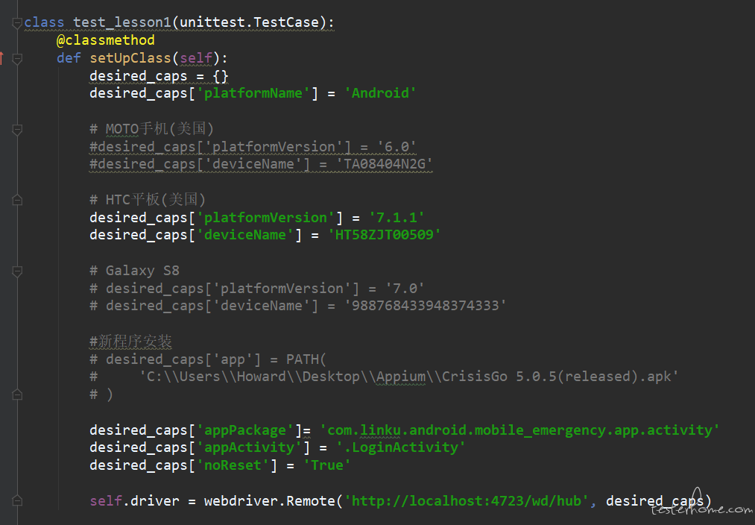Click the noReset 'True' value
The image size is (755, 525).
tap(327, 465)
